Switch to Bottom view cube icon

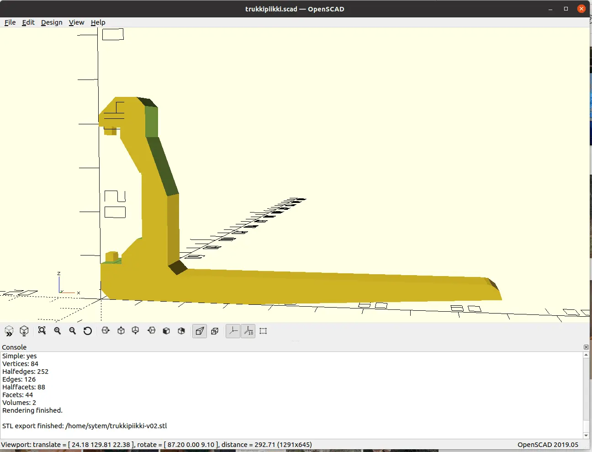coord(136,330)
